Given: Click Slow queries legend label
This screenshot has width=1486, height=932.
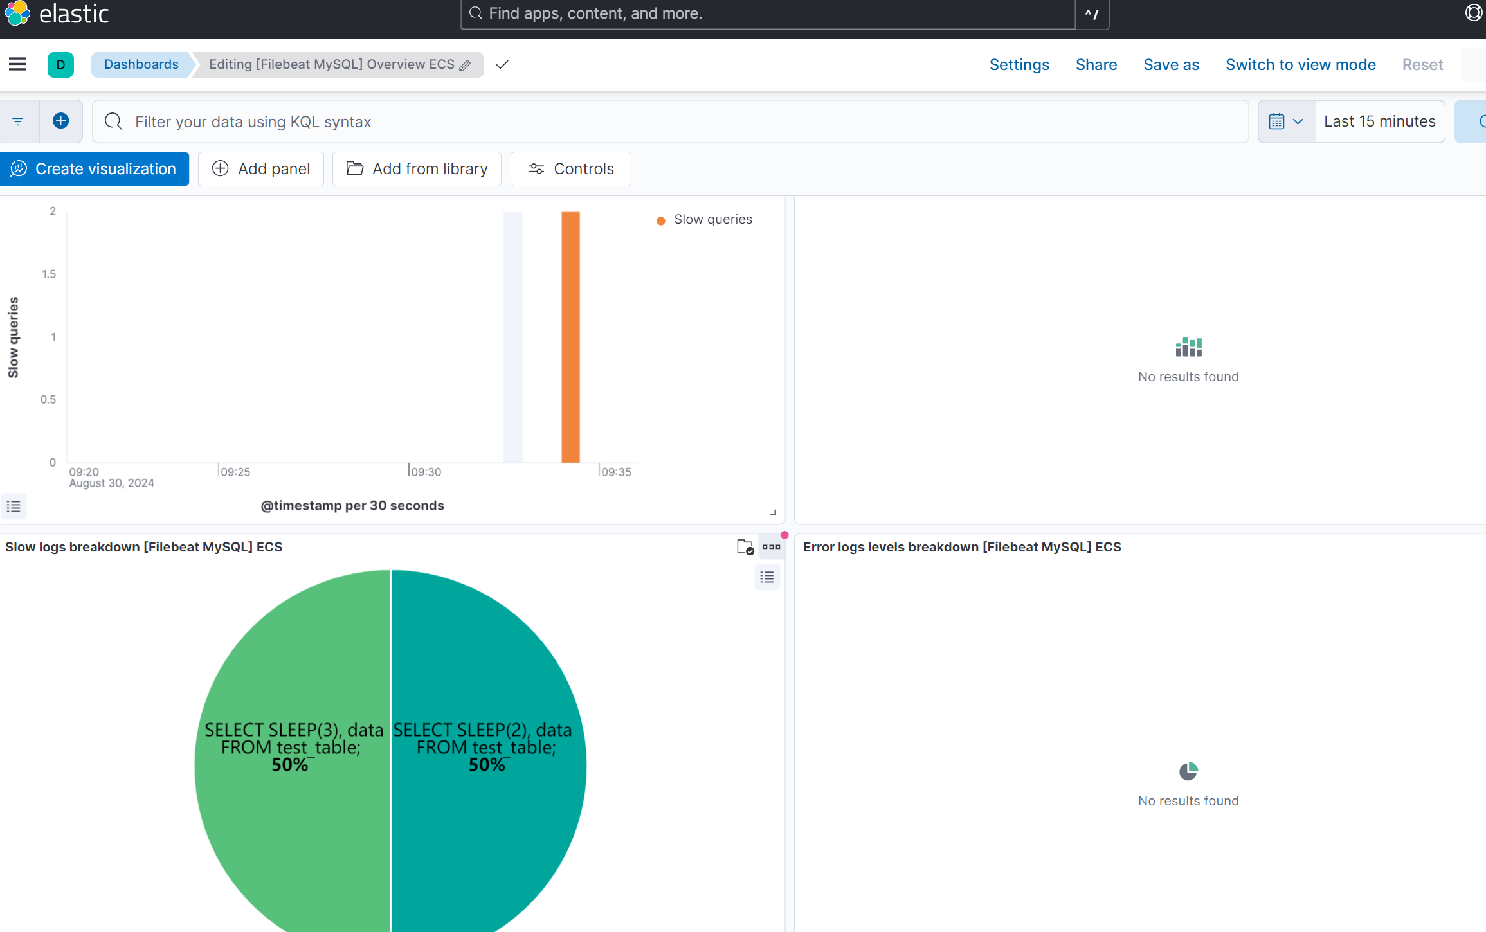Looking at the screenshot, I should tap(713, 219).
